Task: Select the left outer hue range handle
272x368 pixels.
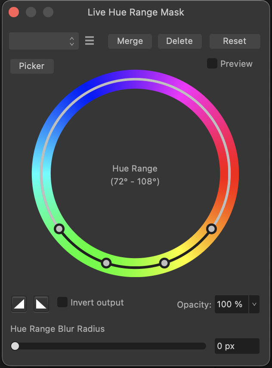Action: [59, 228]
